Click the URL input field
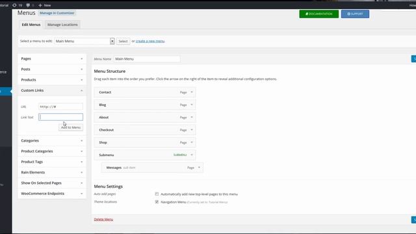Image resolution: width=416 pixels, height=234 pixels. click(60, 107)
